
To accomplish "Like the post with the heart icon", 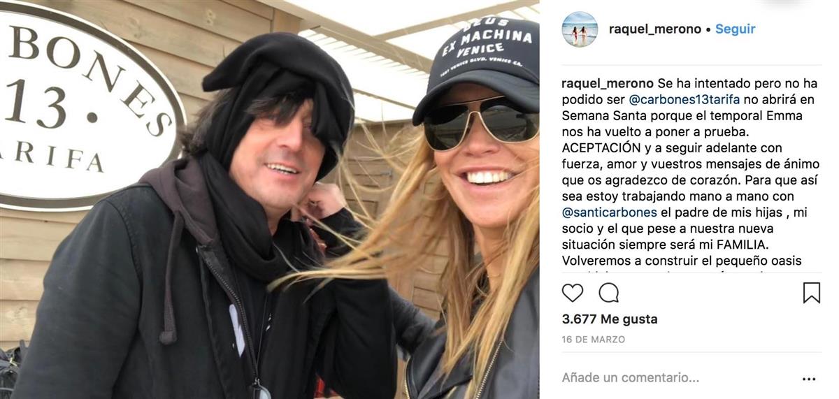I will [x=573, y=292].
